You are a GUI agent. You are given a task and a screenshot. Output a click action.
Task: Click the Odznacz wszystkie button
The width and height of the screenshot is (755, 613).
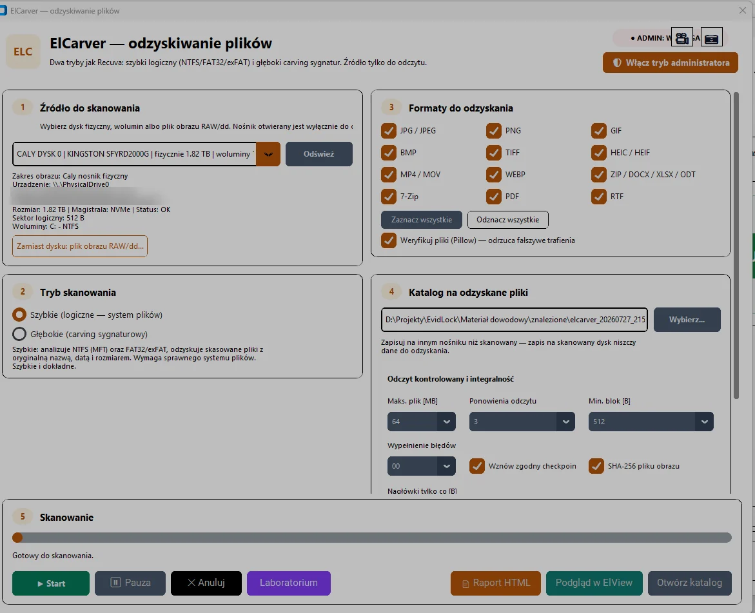point(507,220)
